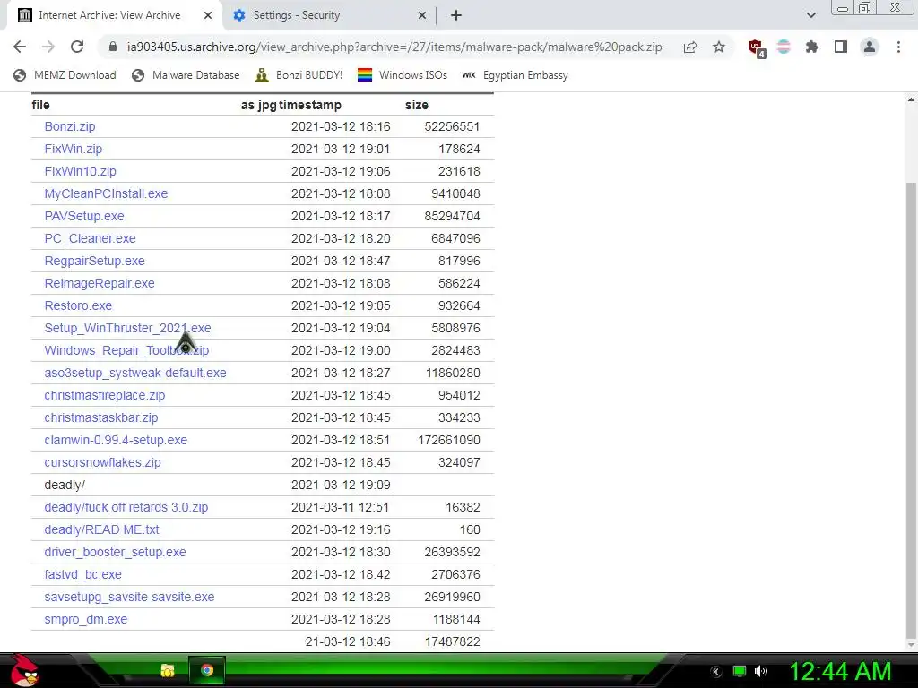This screenshot has width=918, height=688.
Task: Open MEMZ Download bookmark
Action: [x=65, y=75]
